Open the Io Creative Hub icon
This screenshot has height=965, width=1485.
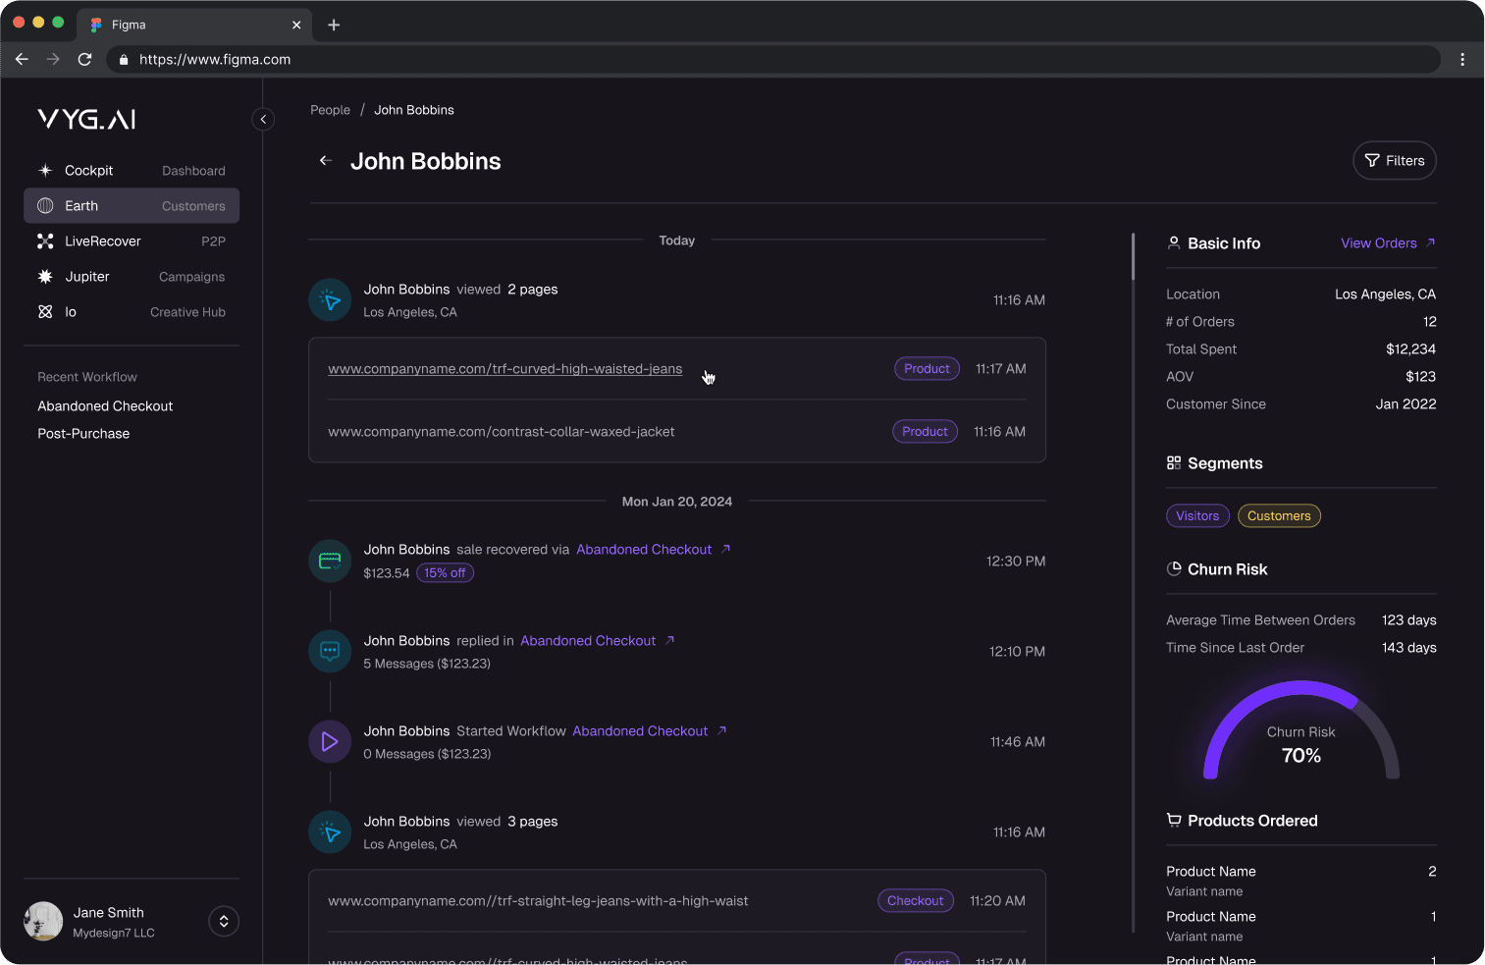click(45, 311)
